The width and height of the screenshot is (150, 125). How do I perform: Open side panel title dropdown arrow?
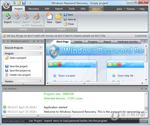coord(34,42)
